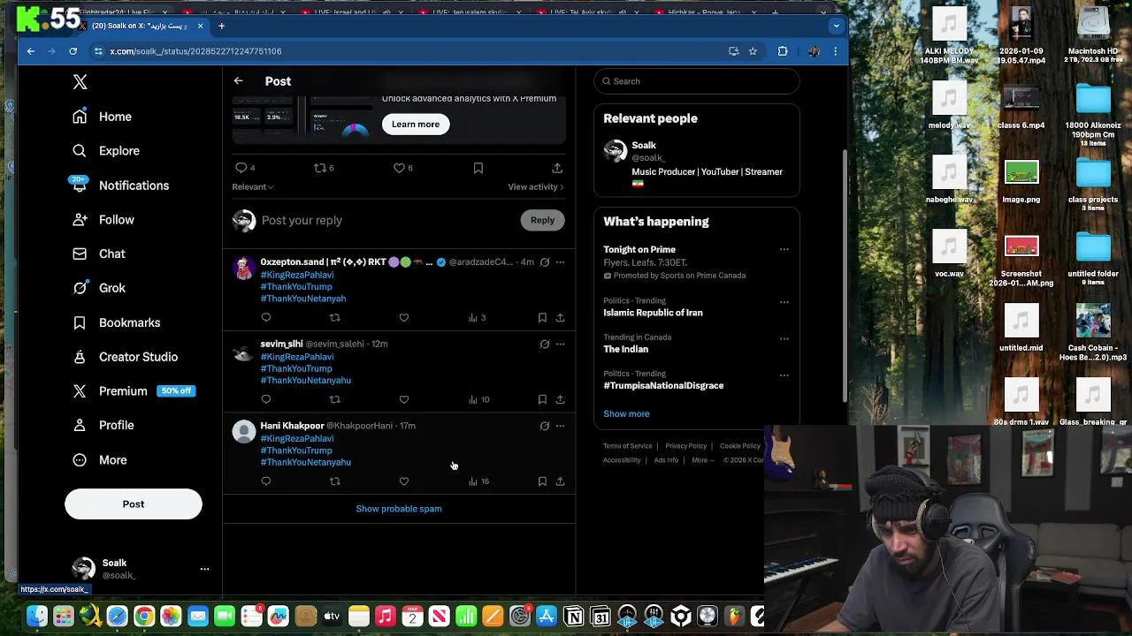The image size is (1132, 636).
Task: Open options for The Indian trend
Action: 784,338
